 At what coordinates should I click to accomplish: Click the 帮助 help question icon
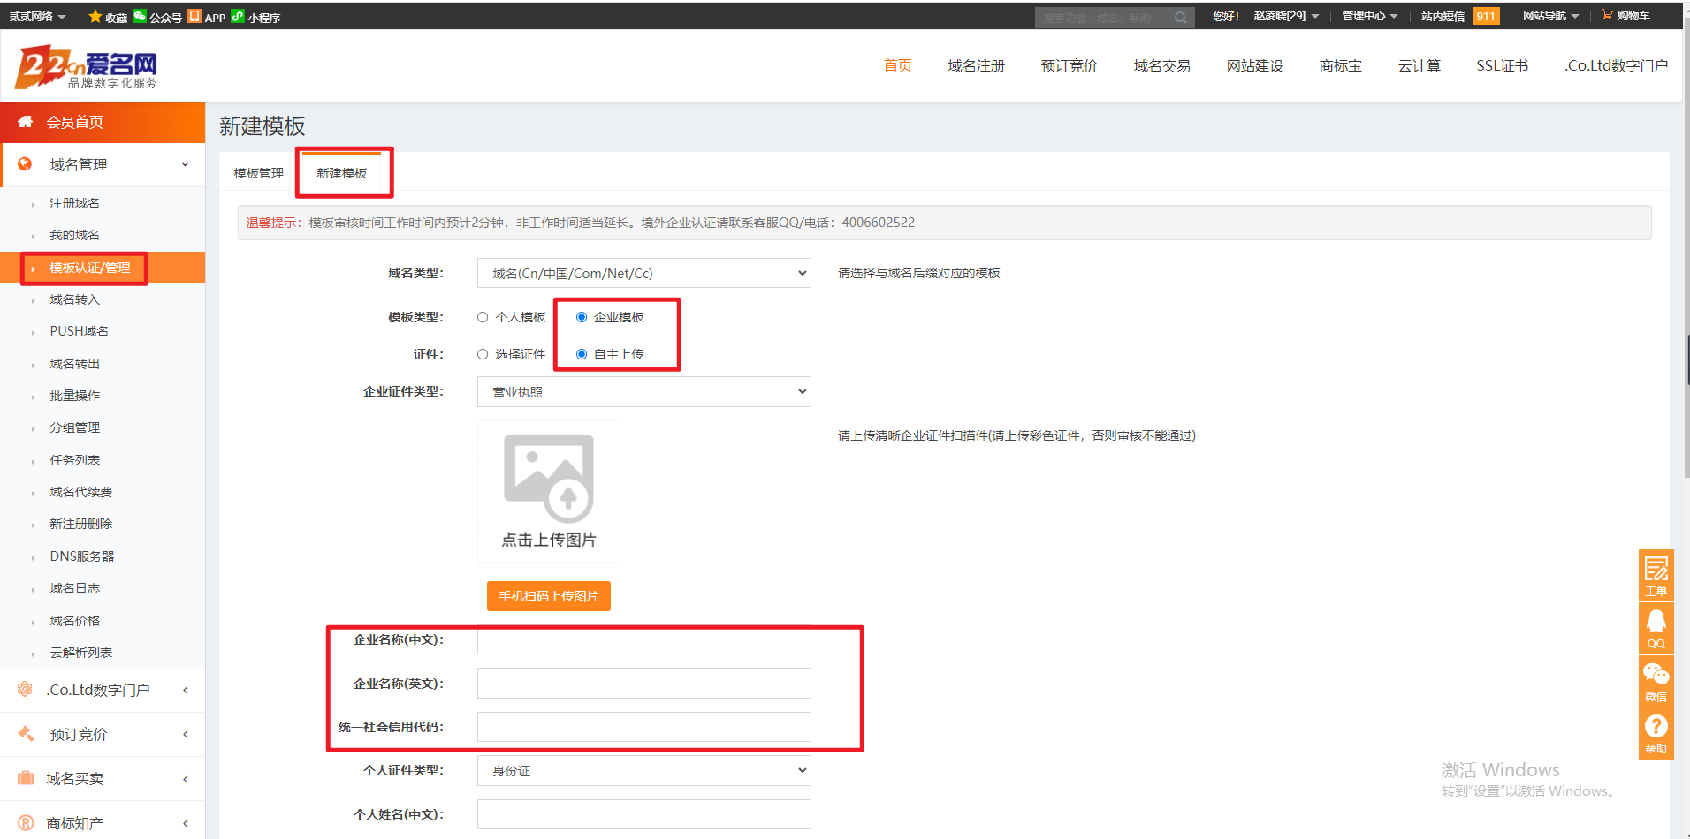(1656, 733)
